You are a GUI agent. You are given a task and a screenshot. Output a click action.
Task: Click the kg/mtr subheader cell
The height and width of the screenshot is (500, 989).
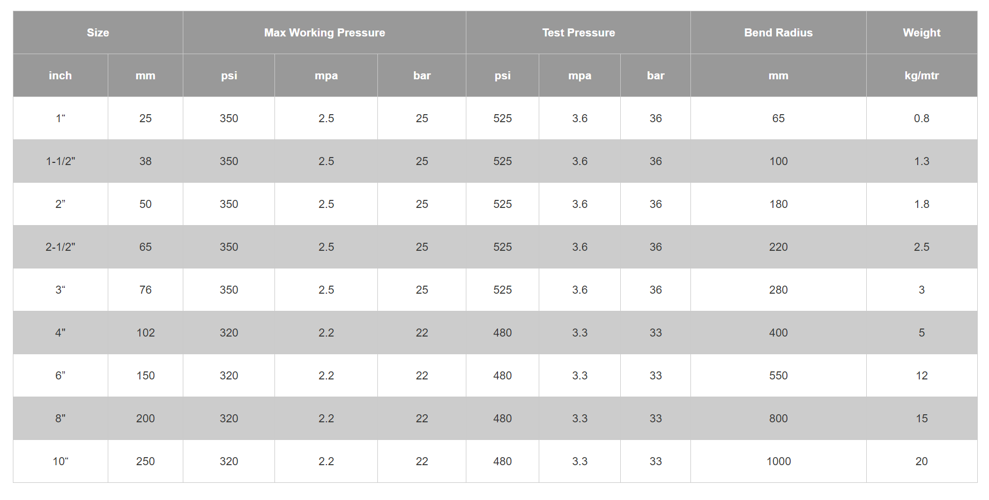coord(921,76)
